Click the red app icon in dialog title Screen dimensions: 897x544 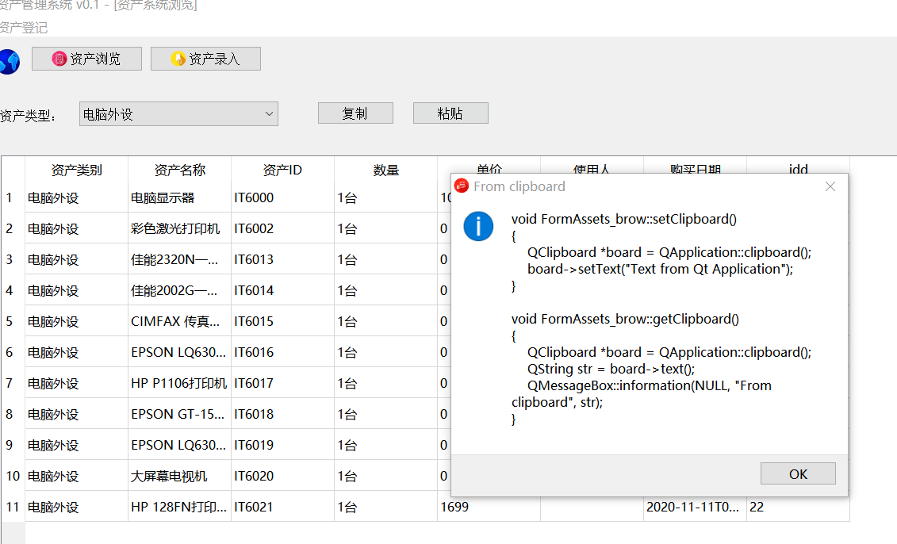click(x=462, y=186)
